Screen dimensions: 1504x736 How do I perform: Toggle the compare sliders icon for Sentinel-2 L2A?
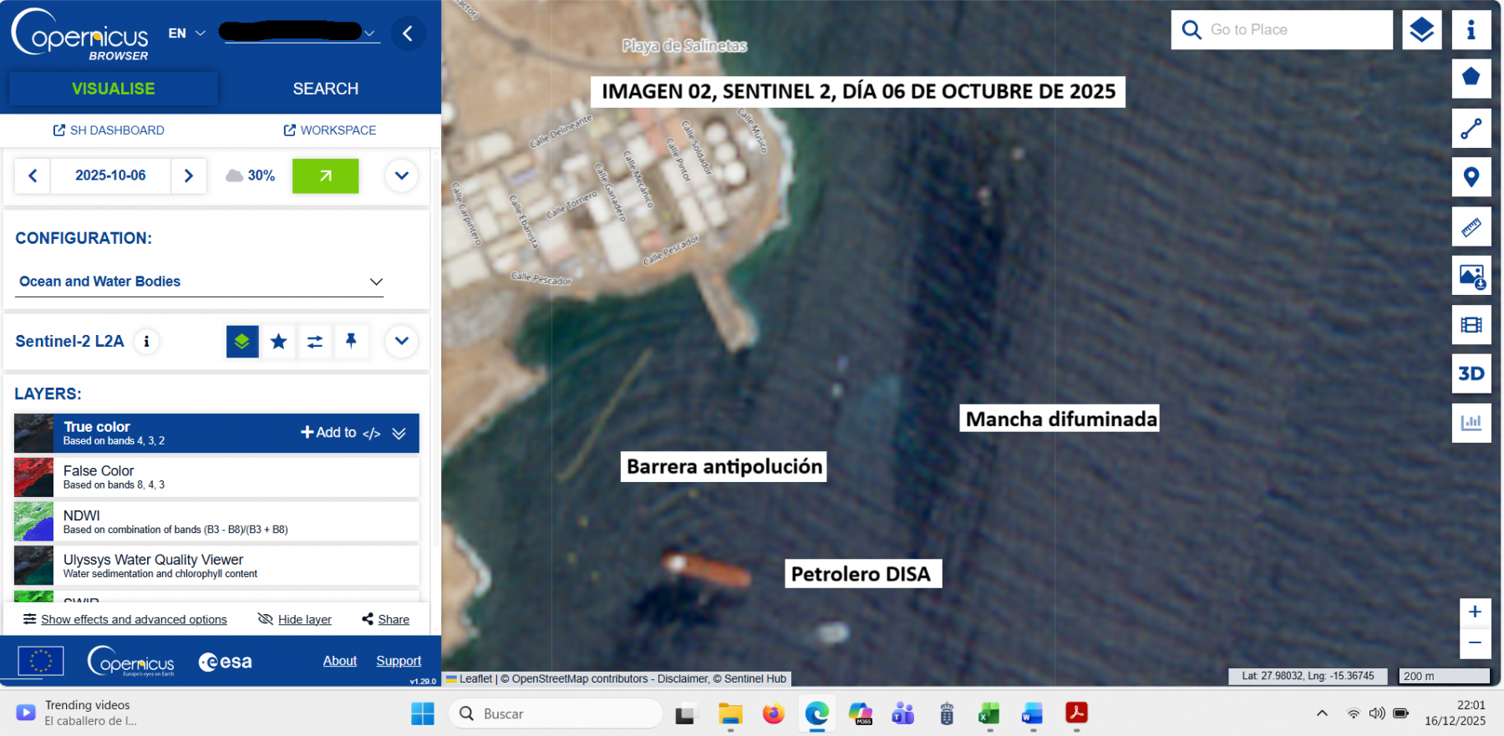[315, 341]
